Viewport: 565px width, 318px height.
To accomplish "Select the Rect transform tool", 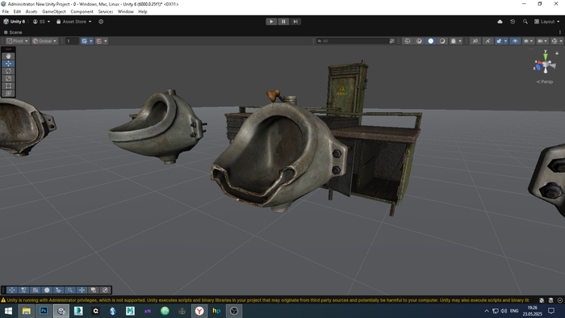I will click(x=8, y=86).
